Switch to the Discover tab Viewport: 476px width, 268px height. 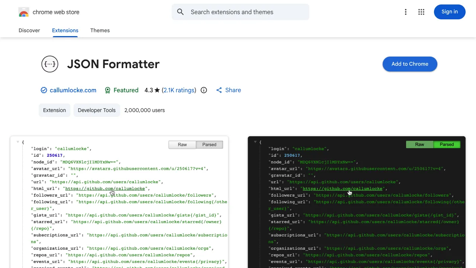[x=29, y=31]
